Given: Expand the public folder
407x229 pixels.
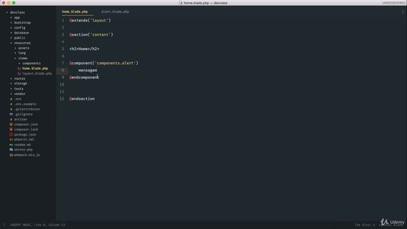Looking at the screenshot, I should (11, 38).
